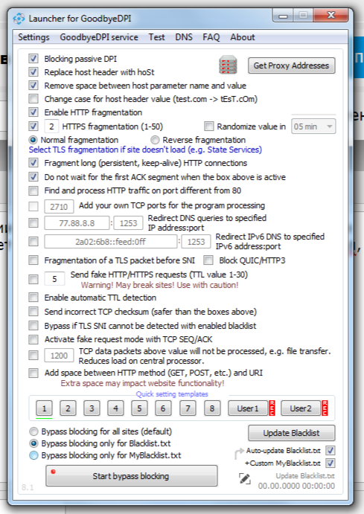This screenshot has height=514, width=364.
Task: Select Bypass blocking for all sites
Action: click(33, 431)
